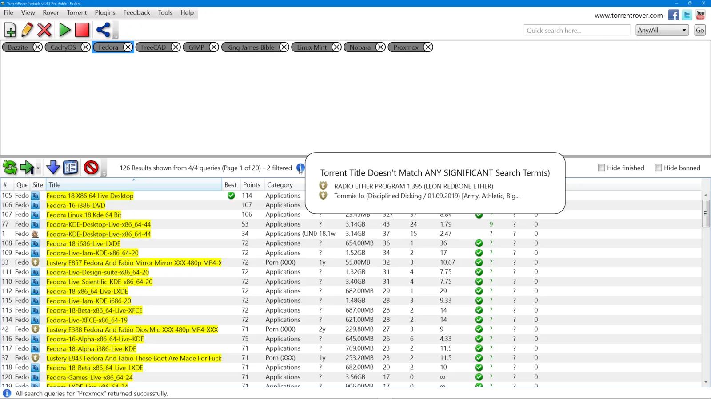Sort results by the Title column

point(133,184)
